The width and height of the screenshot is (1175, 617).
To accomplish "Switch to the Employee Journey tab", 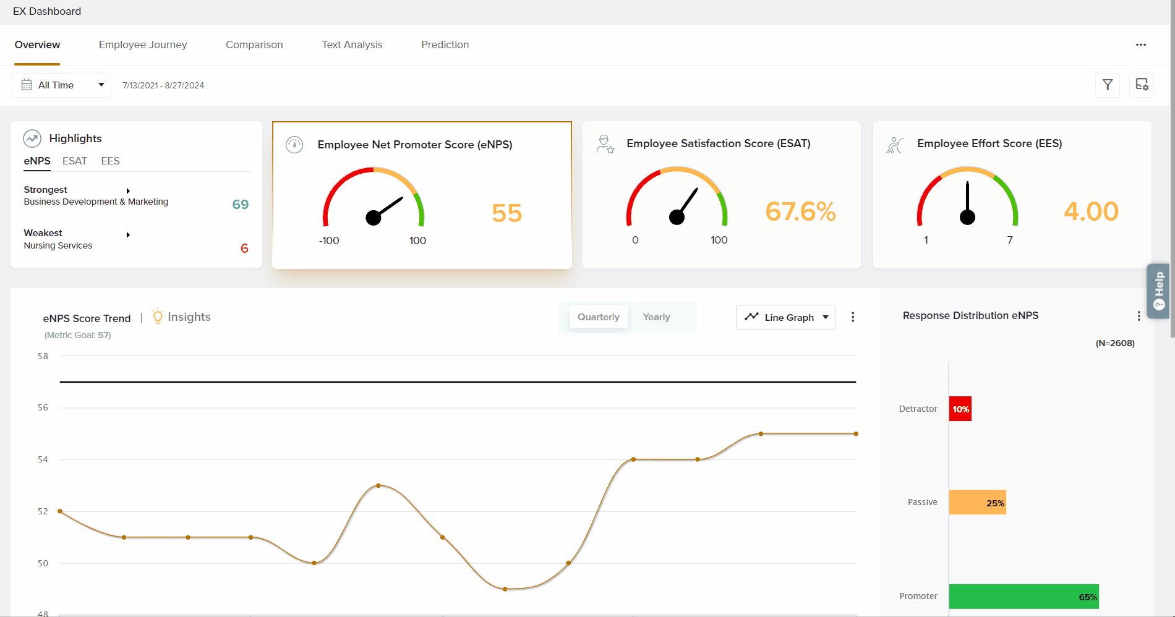I will (x=143, y=45).
